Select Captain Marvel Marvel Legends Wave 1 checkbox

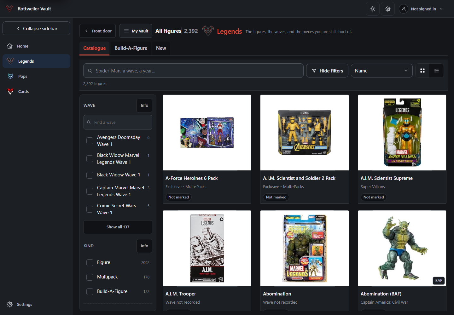90,191
